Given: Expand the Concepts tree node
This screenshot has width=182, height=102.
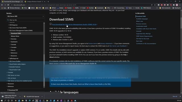Looking at the screenshot, I should click(10, 47).
